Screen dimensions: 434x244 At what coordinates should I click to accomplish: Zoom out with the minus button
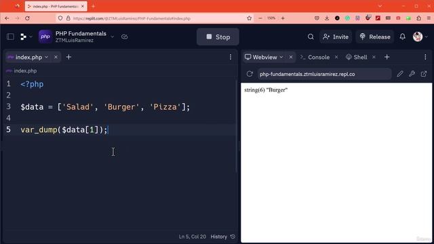(x=260, y=18)
